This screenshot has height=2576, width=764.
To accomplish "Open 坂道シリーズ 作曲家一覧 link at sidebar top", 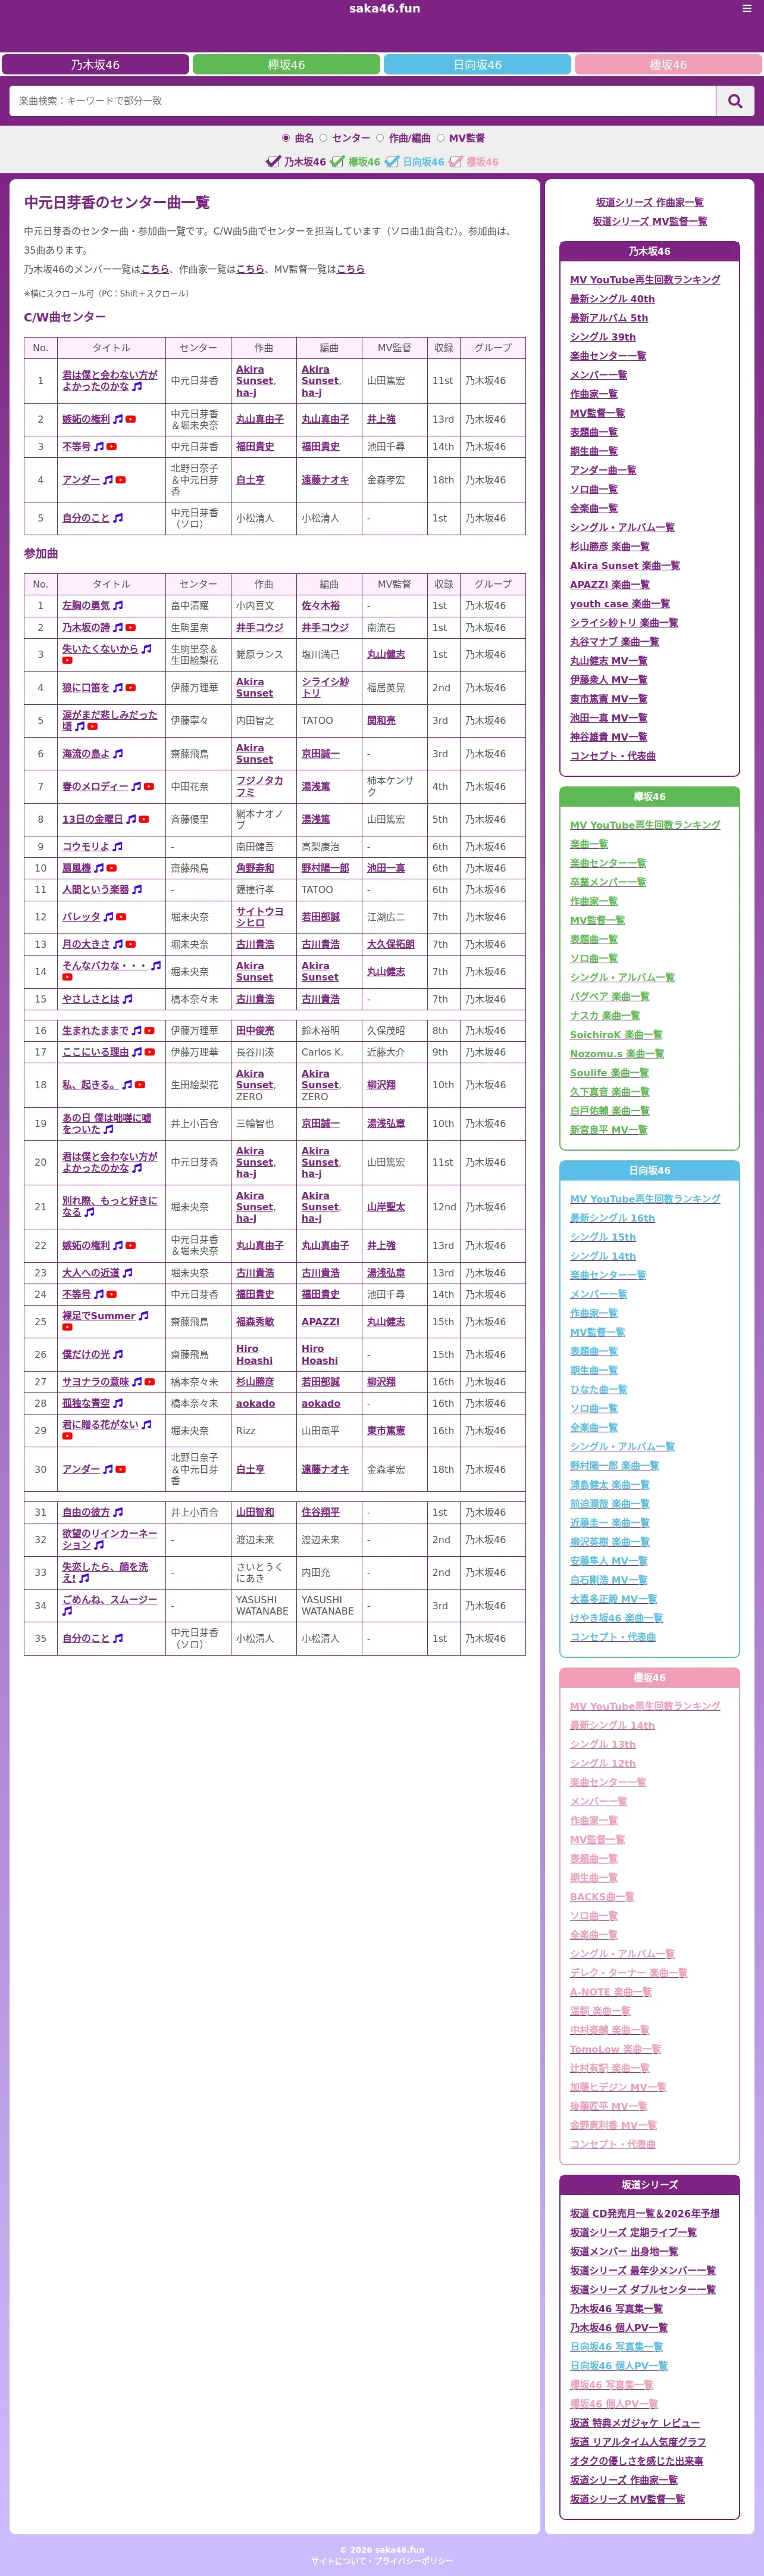I will [x=650, y=202].
